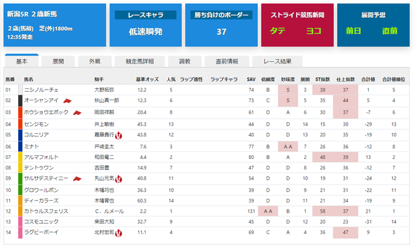The image size is (416, 248).
Task: Click horse name サルサデスティニー
Action: (x=46, y=179)
